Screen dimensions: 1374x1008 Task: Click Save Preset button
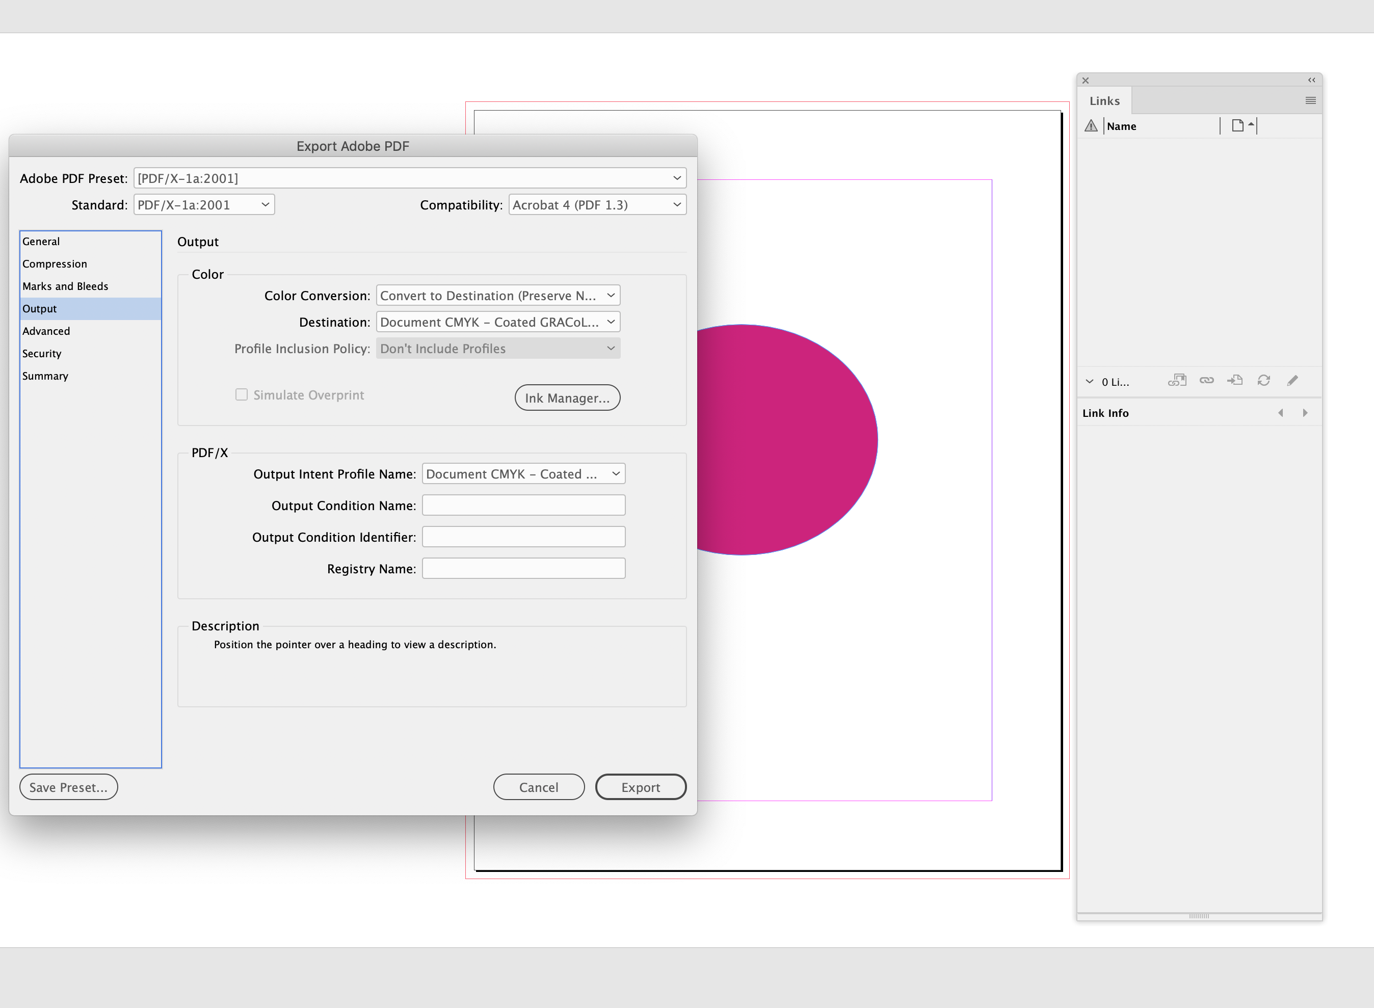click(x=68, y=787)
